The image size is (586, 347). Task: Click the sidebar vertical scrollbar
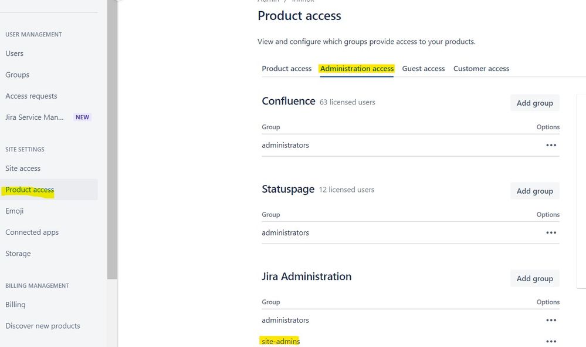tap(112, 141)
